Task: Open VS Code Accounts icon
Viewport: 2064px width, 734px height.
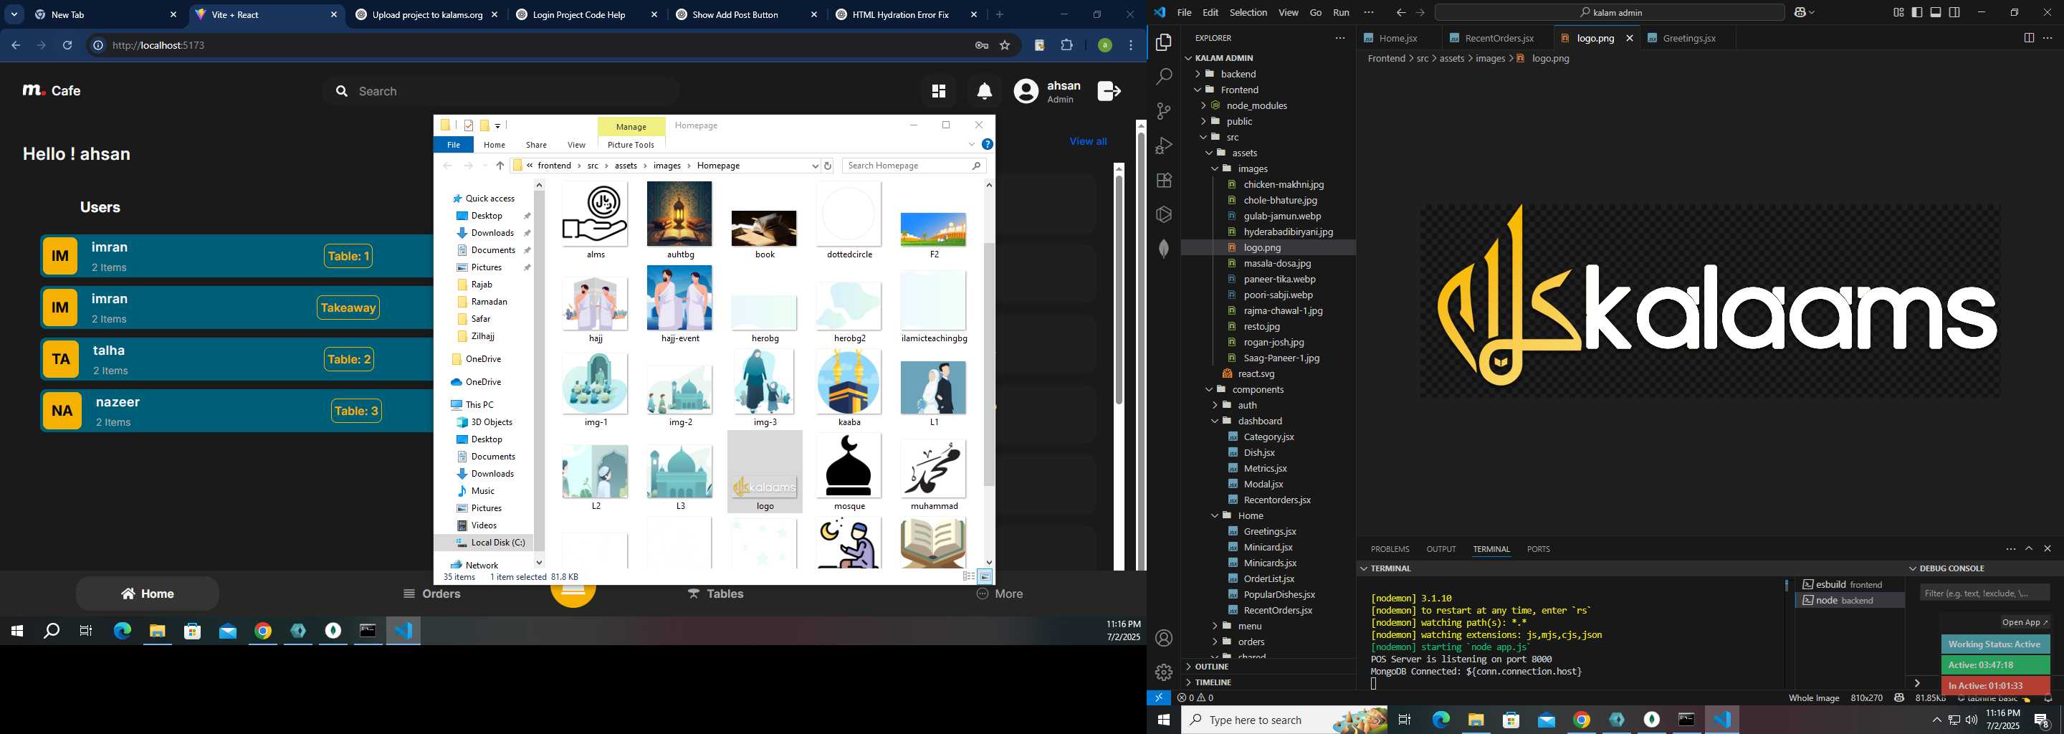Action: pyautogui.click(x=1163, y=638)
